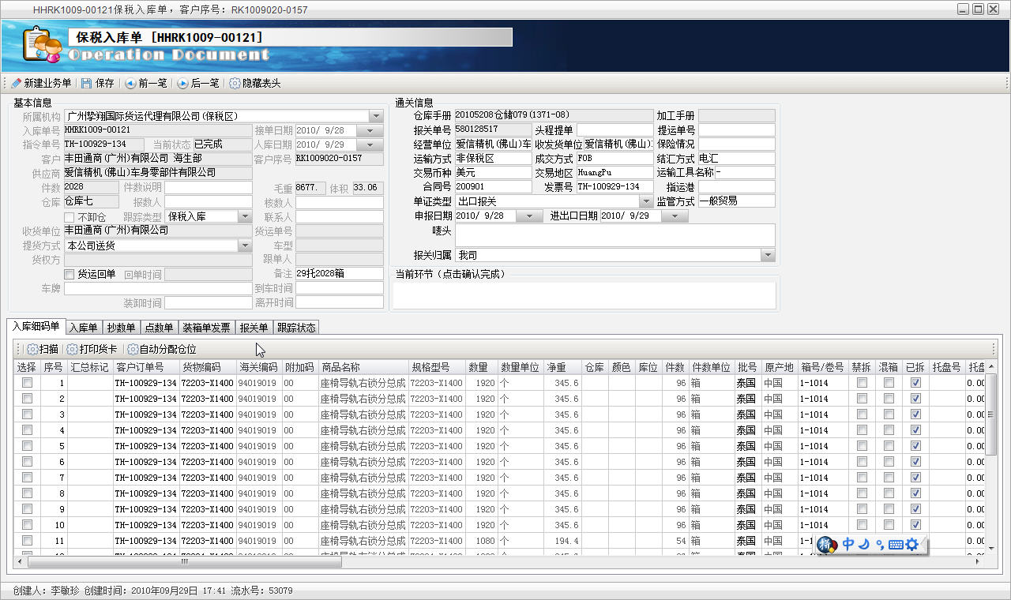
Task: Click the 新建业务单 pencil icon
Action: pos(17,83)
